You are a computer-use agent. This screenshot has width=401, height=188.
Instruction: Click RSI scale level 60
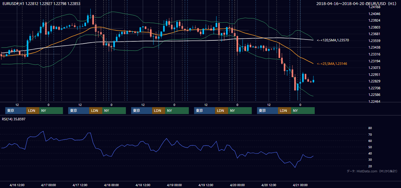tap(370, 141)
